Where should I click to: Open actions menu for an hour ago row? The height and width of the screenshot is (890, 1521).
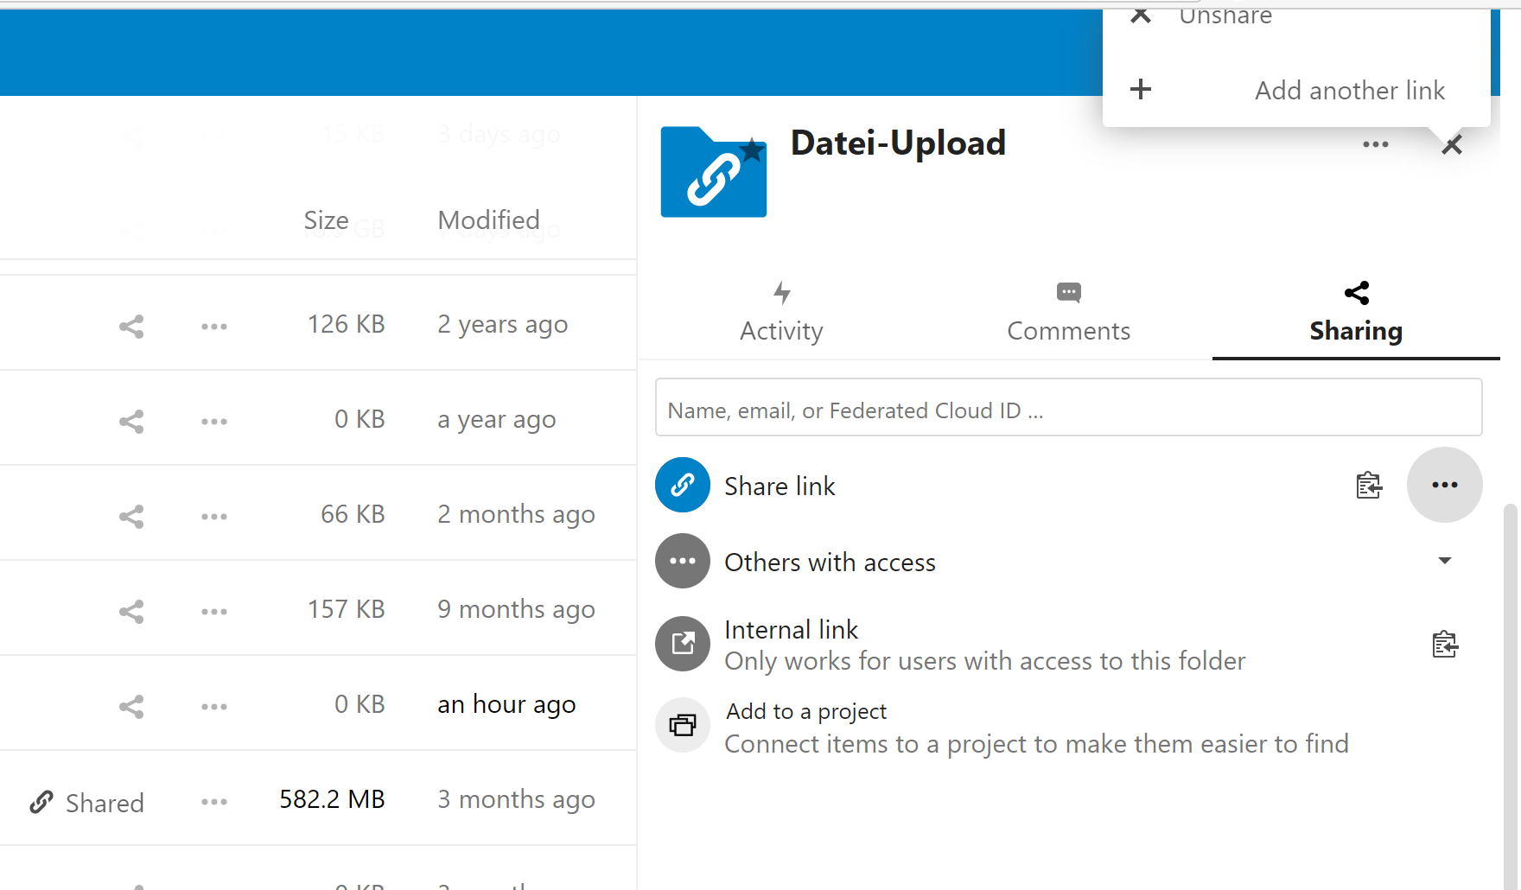(214, 706)
